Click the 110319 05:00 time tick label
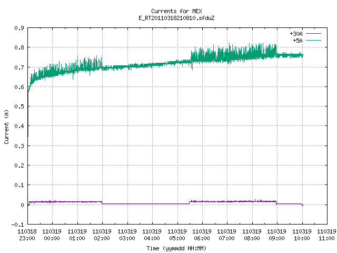The image size is (337, 253). click(x=177, y=235)
